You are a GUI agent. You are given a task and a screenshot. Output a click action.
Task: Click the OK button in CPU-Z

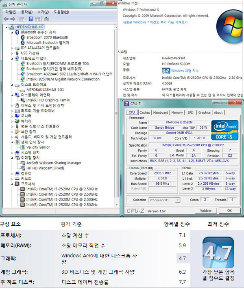[229, 211]
